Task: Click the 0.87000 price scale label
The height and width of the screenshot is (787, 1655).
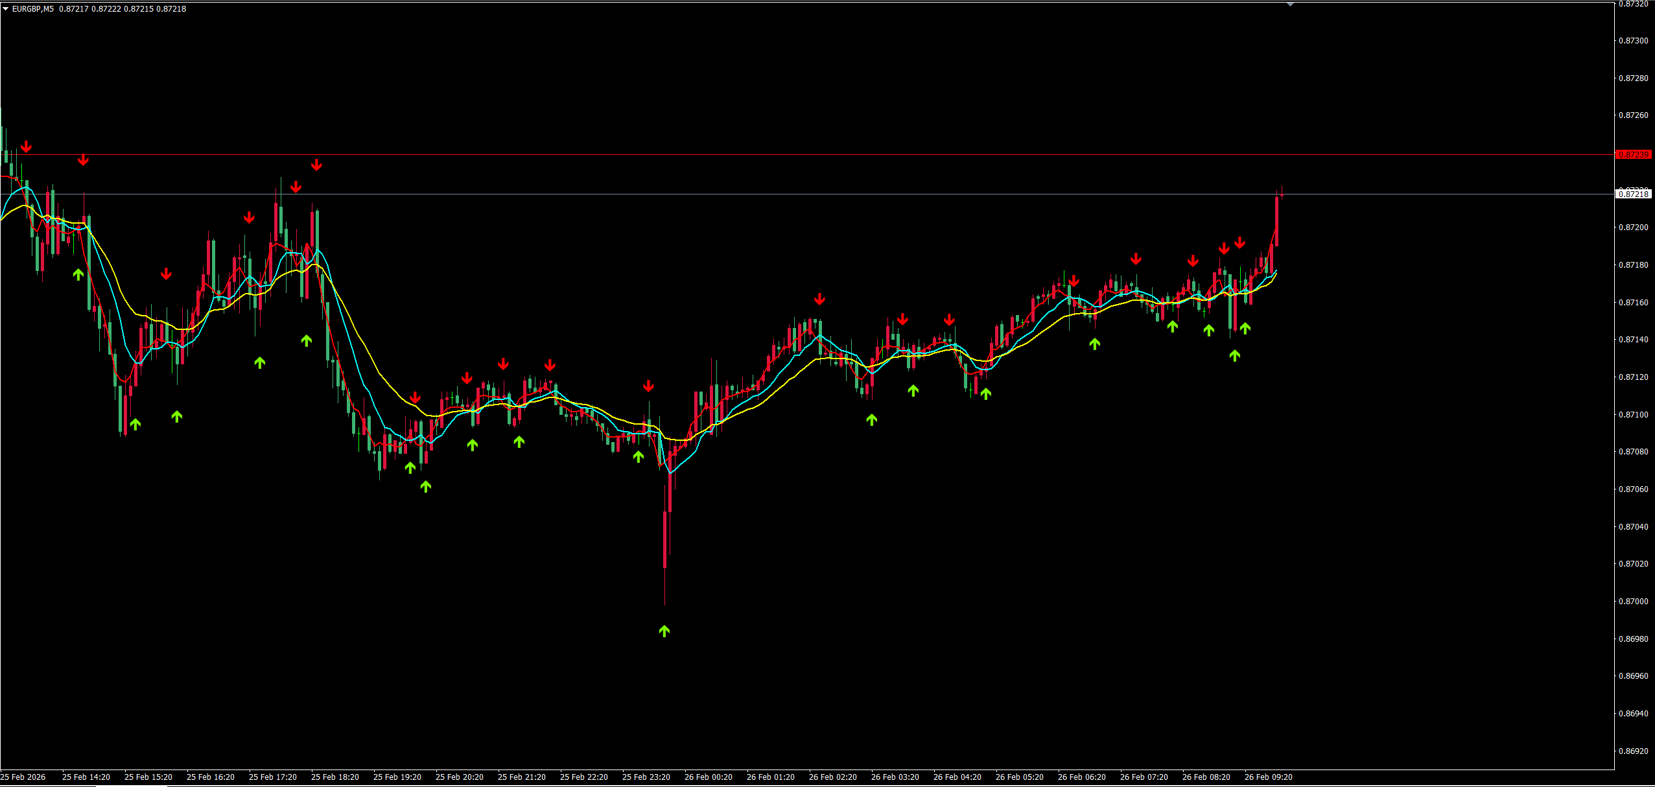Action: 1634,602
